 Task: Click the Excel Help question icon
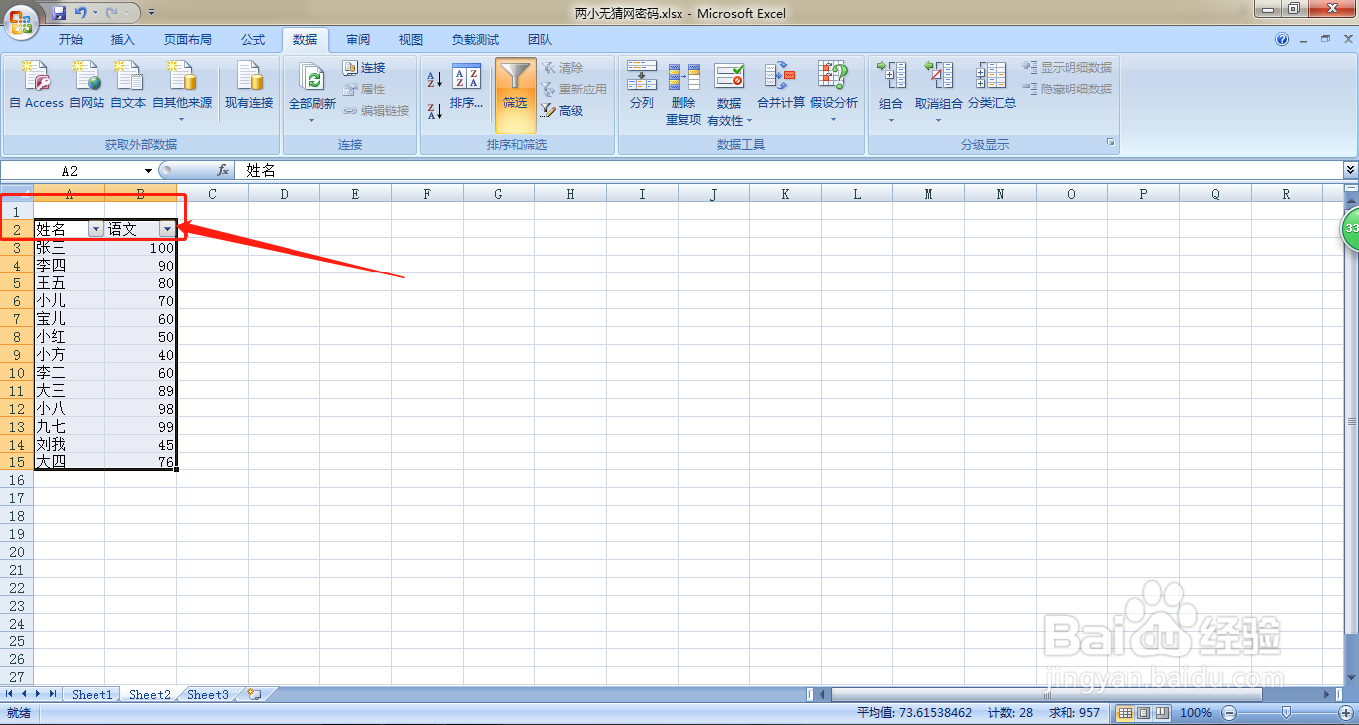point(1282,40)
